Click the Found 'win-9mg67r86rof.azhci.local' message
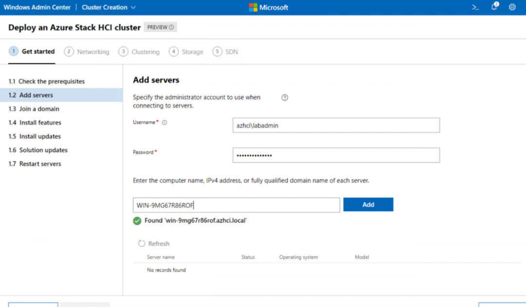 (196, 220)
